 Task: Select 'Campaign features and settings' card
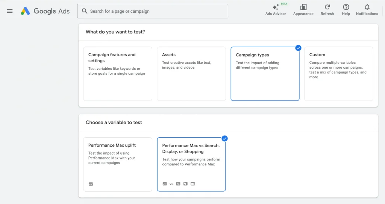tap(118, 74)
